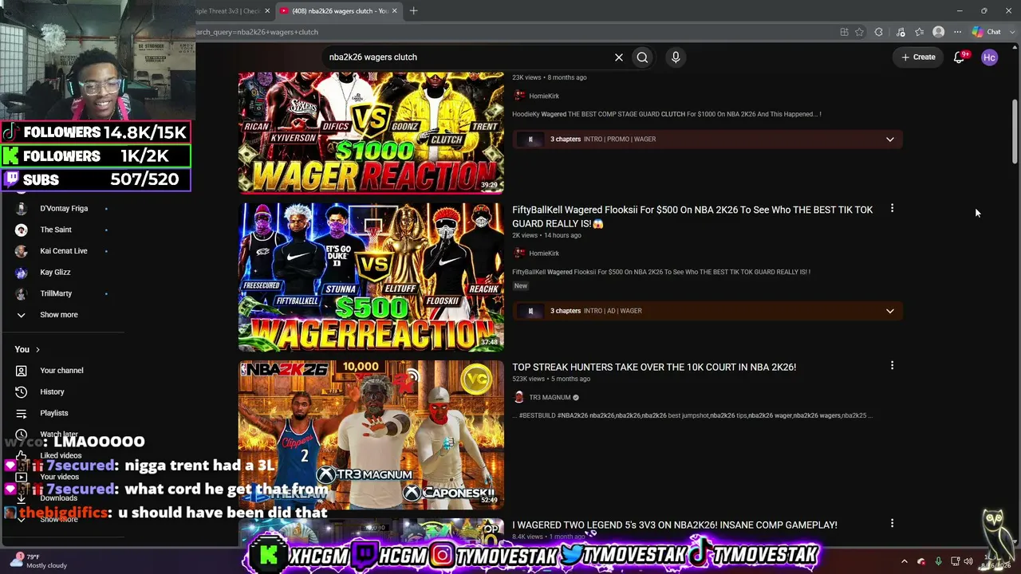Image resolution: width=1021 pixels, height=574 pixels.
Task: Favorite this page with the star icon
Action: (859, 32)
